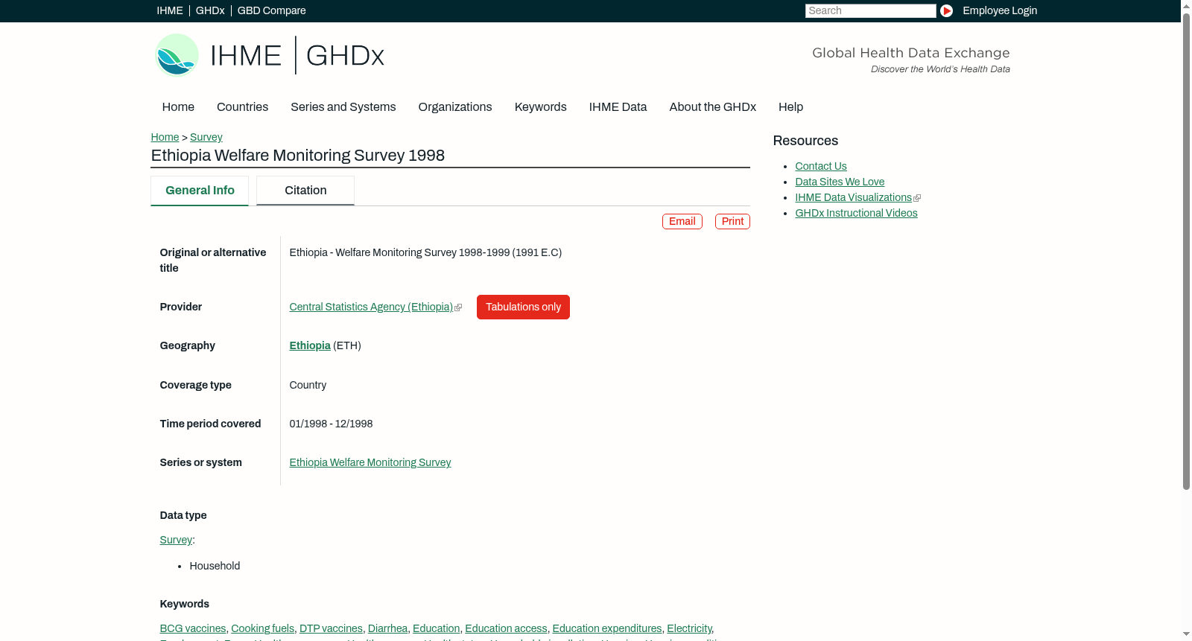This screenshot has width=1192, height=641.
Task: Click the Survey breadcrumb link
Action: (x=206, y=137)
